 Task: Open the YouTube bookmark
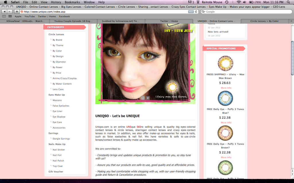[30, 16]
